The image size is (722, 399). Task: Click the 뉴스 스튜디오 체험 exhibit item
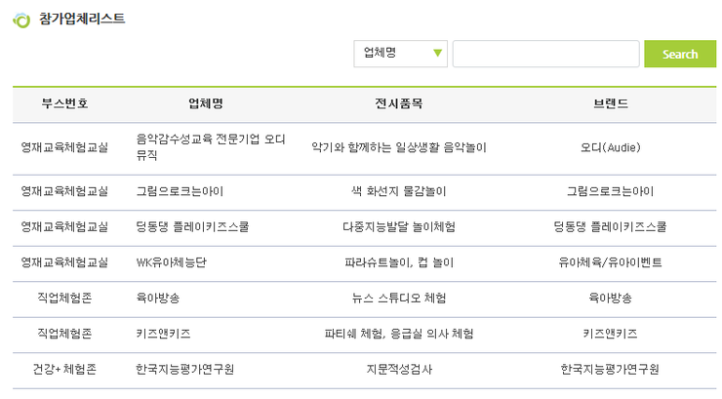click(x=399, y=299)
